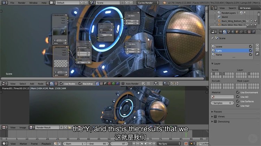Toggle the Use Hair checkbox

coord(238,106)
